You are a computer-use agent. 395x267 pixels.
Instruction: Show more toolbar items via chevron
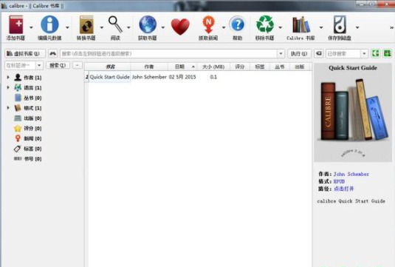(x=391, y=27)
